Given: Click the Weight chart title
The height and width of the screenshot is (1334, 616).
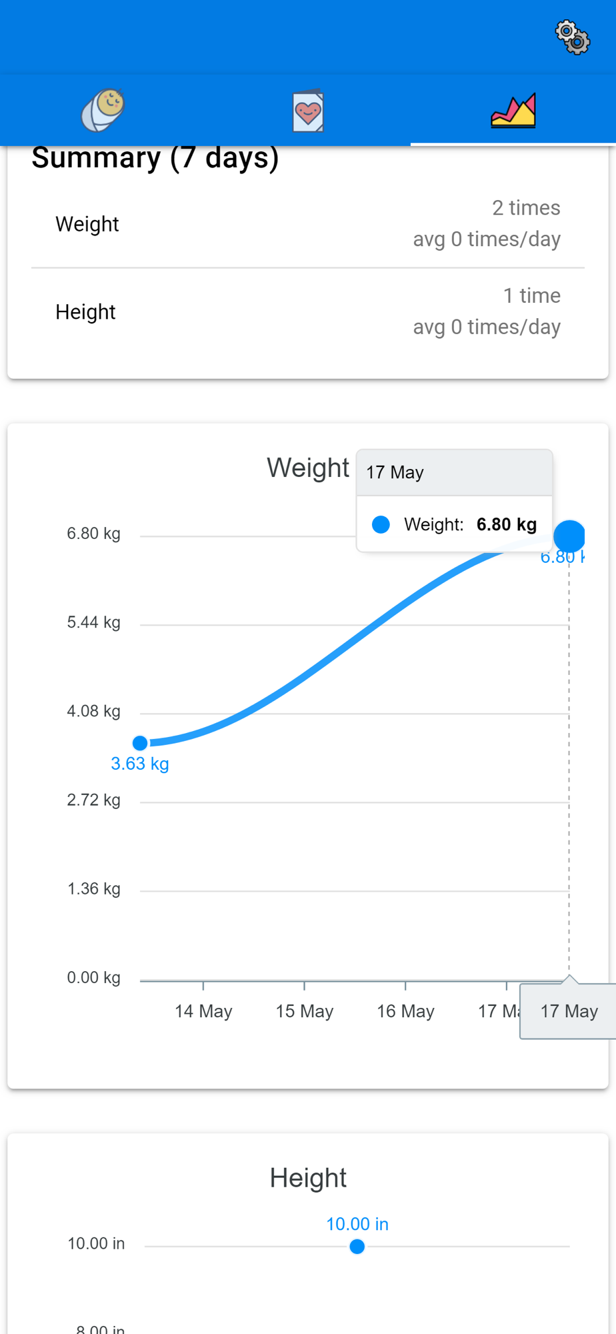Looking at the screenshot, I should click(308, 468).
